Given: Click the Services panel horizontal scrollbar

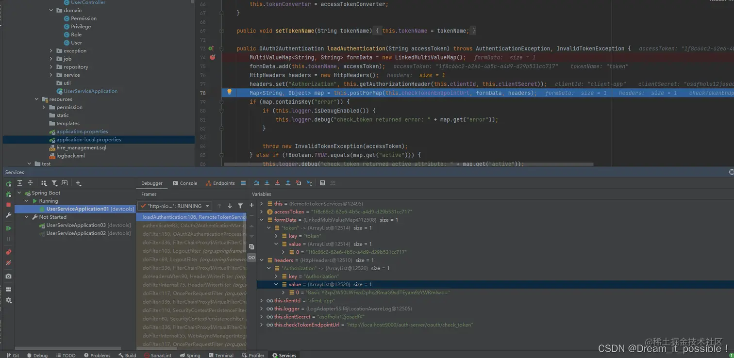Looking at the screenshot, I should click(x=68, y=348).
